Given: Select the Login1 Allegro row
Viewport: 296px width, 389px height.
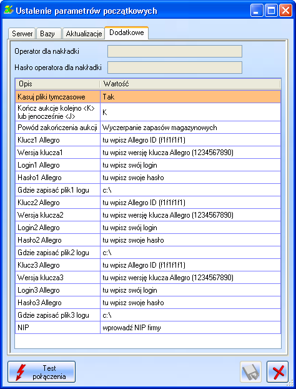Looking at the screenshot, I should point(148,165).
